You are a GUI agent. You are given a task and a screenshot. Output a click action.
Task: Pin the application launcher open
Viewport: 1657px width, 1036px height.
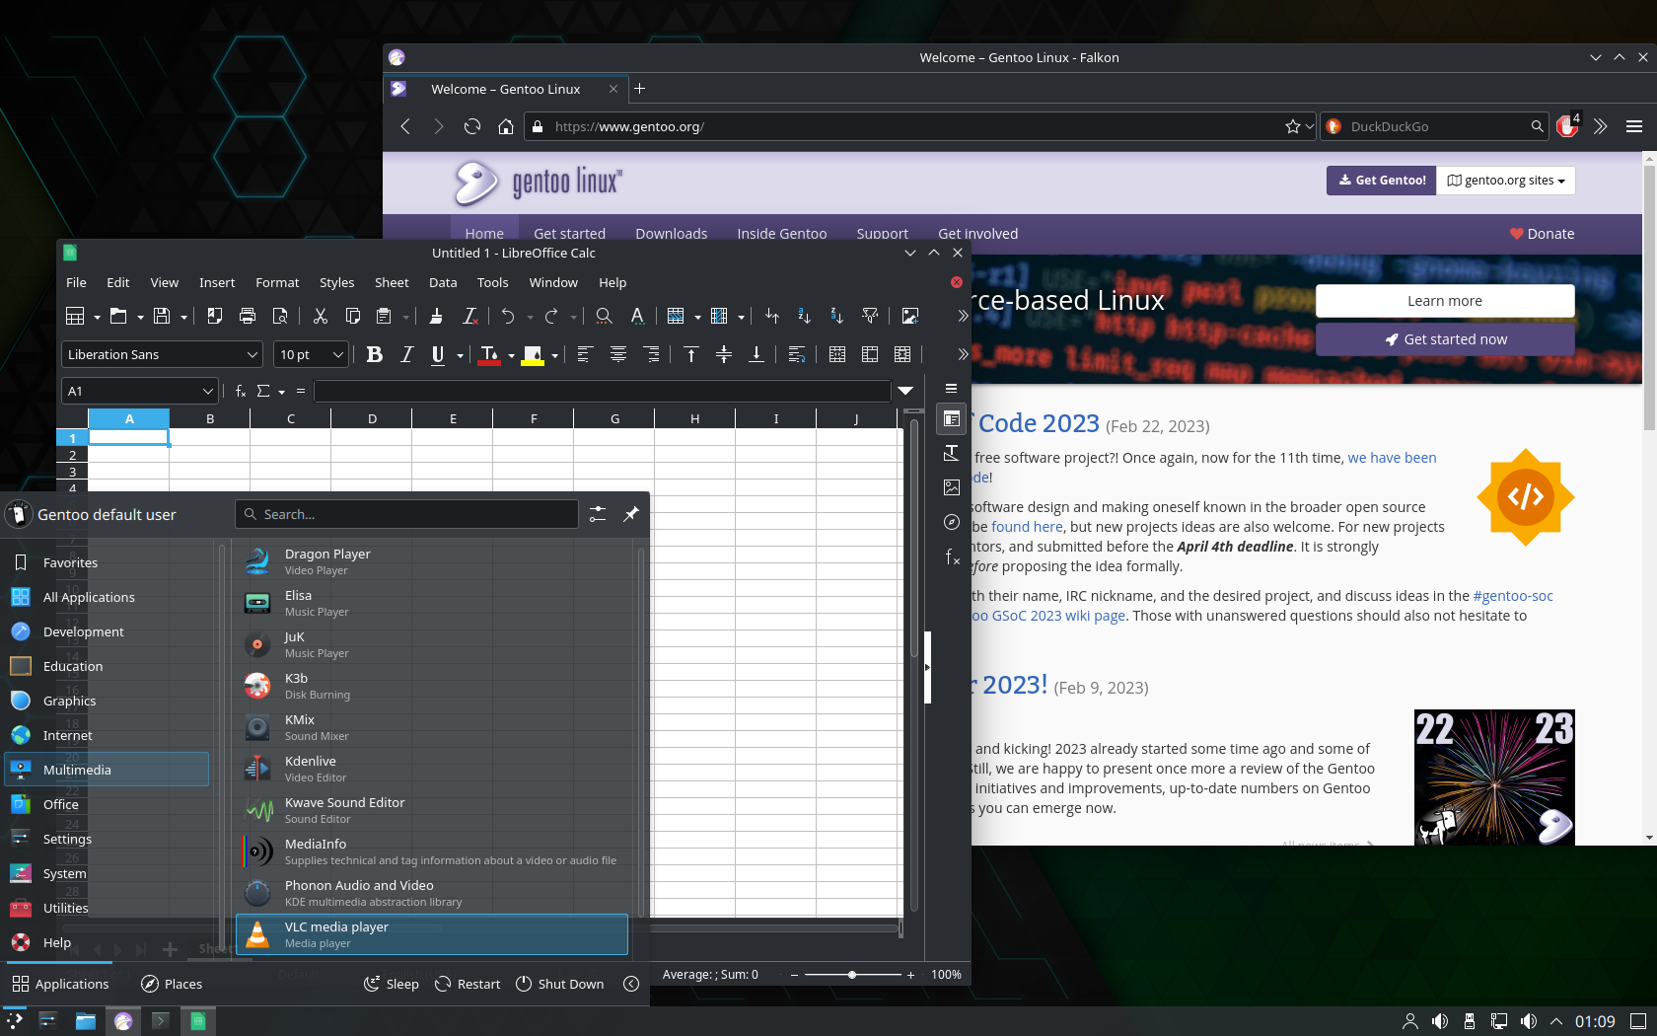tap(631, 514)
